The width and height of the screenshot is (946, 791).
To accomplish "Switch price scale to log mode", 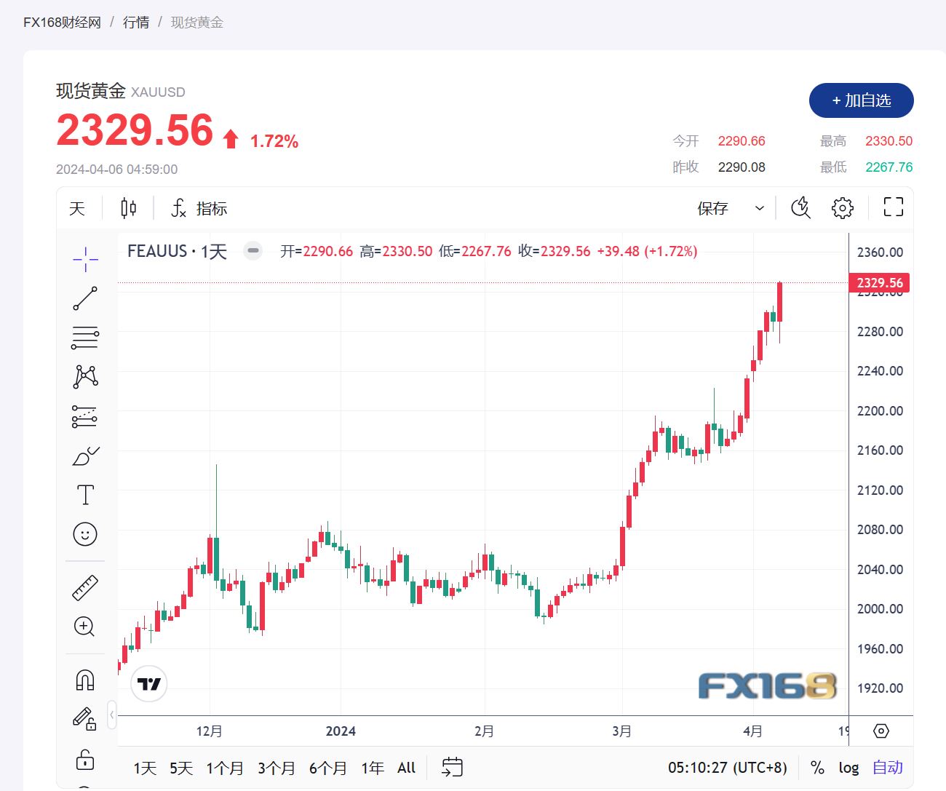I will point(848,767).
